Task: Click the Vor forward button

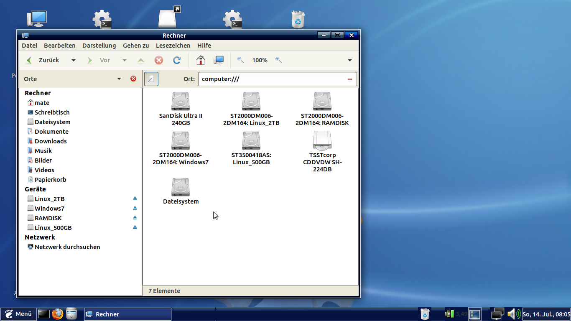Action: [99, 60]
